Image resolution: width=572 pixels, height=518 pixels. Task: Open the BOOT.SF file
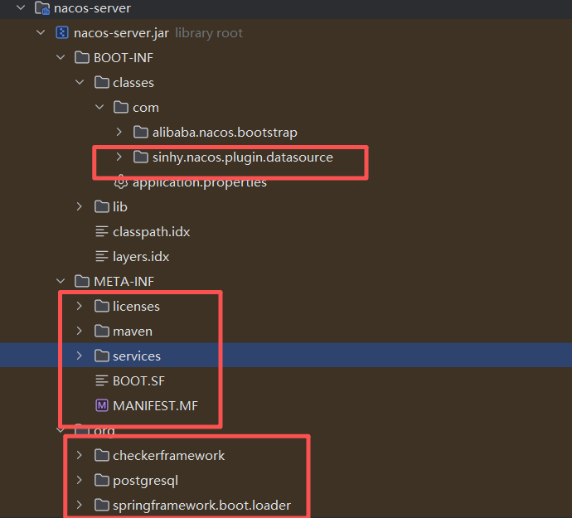[x=138, y=381]
